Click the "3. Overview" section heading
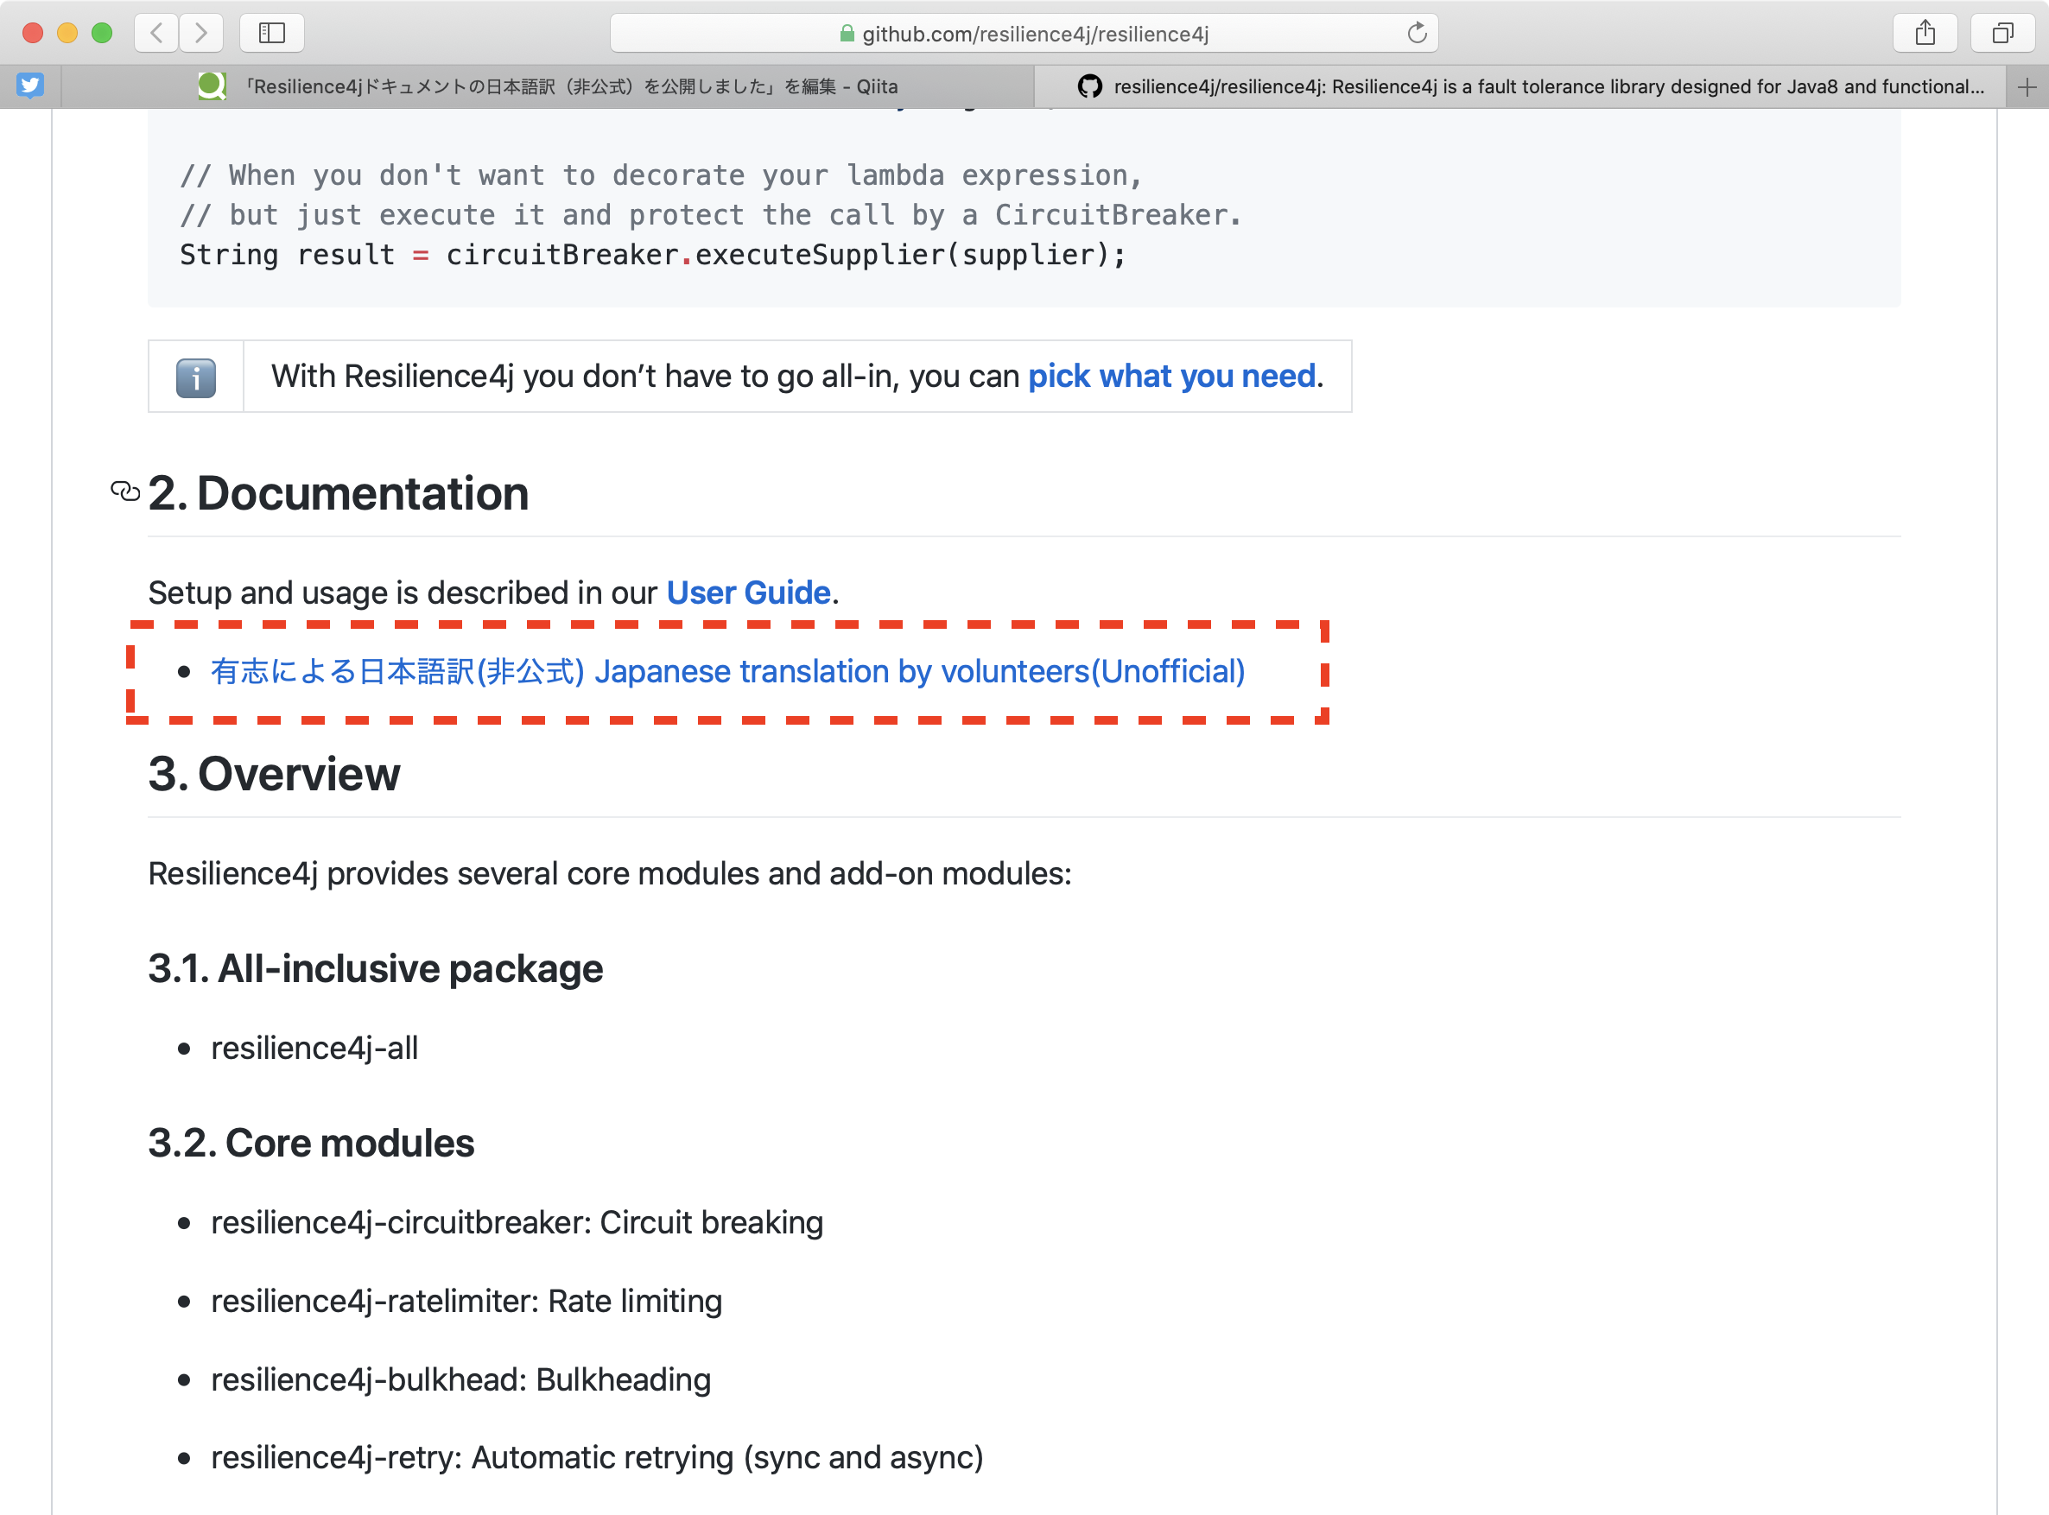 [273, 774]
